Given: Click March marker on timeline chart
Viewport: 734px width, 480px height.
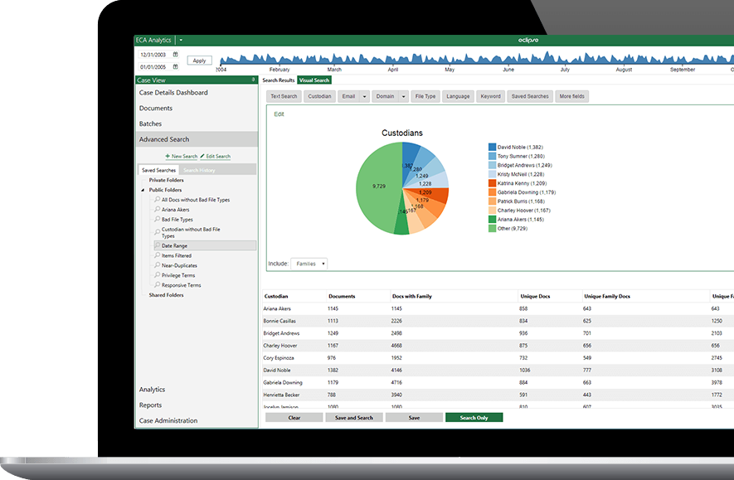Looking at the screenshot, I should pyautogui.click(x=334, y=70).
